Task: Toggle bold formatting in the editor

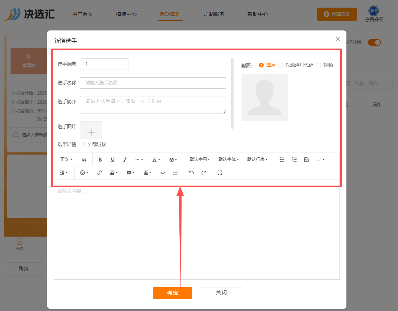Action: [x=100, y=159]
